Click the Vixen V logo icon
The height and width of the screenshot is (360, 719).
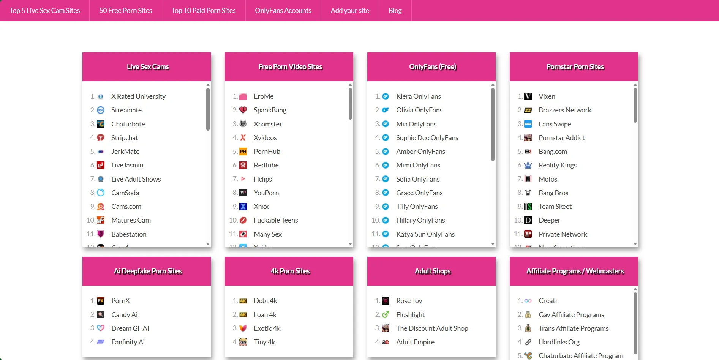click(x=528, y=96)
